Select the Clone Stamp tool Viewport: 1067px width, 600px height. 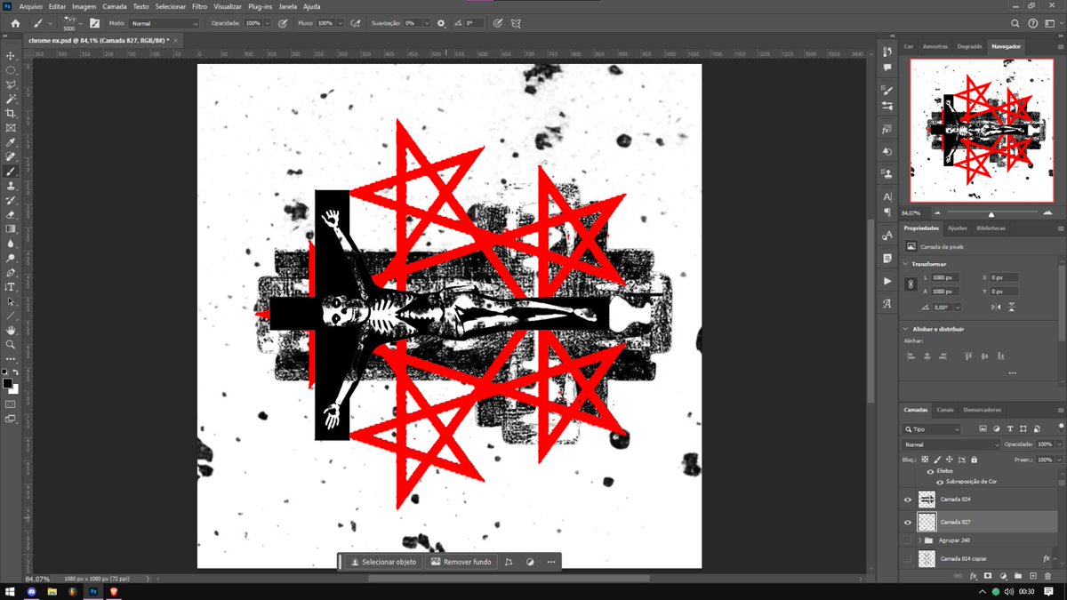[x=11, y=186]
